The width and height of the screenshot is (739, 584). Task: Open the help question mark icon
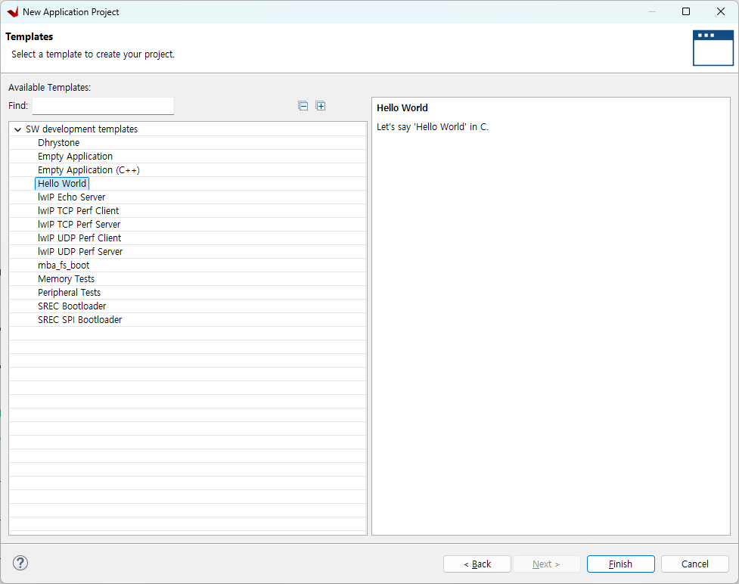20,563
